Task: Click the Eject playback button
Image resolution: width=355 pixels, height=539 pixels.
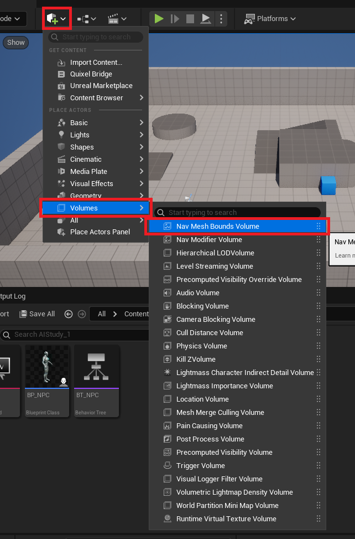Action: [x=206, y=19]
